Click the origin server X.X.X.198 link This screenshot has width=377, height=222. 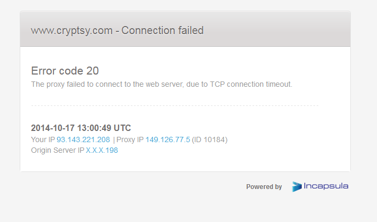102,150
